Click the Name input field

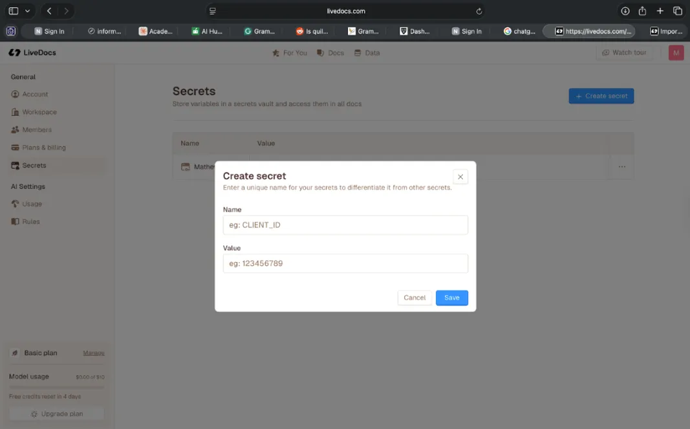(345, 225)
